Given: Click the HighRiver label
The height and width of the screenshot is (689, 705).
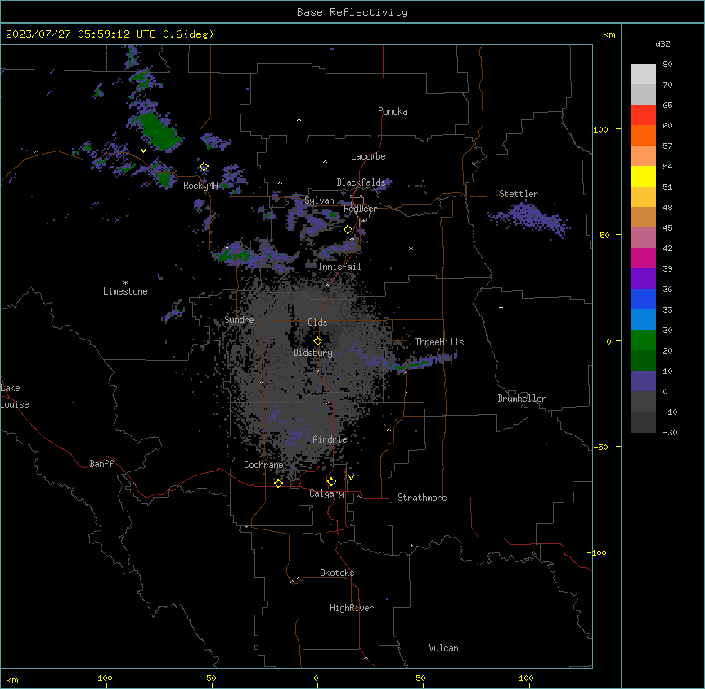Looking at the screenshot, I should (352, 608).
